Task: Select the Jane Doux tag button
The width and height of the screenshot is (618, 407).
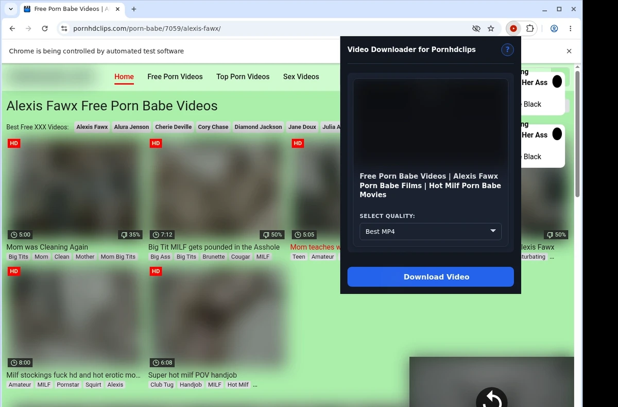Action: tap(302, 127)
